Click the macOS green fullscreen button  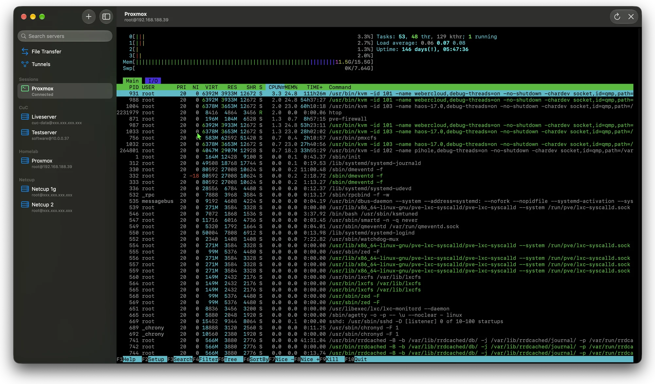pyautogui.click(x=42, y=17)
